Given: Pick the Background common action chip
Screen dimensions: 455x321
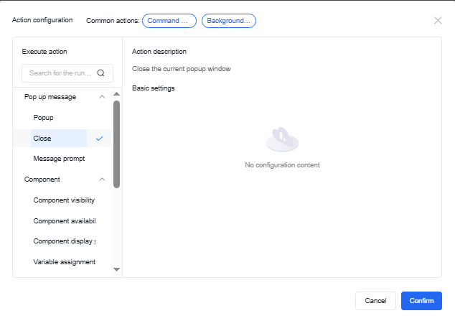Looking at the screenshot, I should coord(228,20).
